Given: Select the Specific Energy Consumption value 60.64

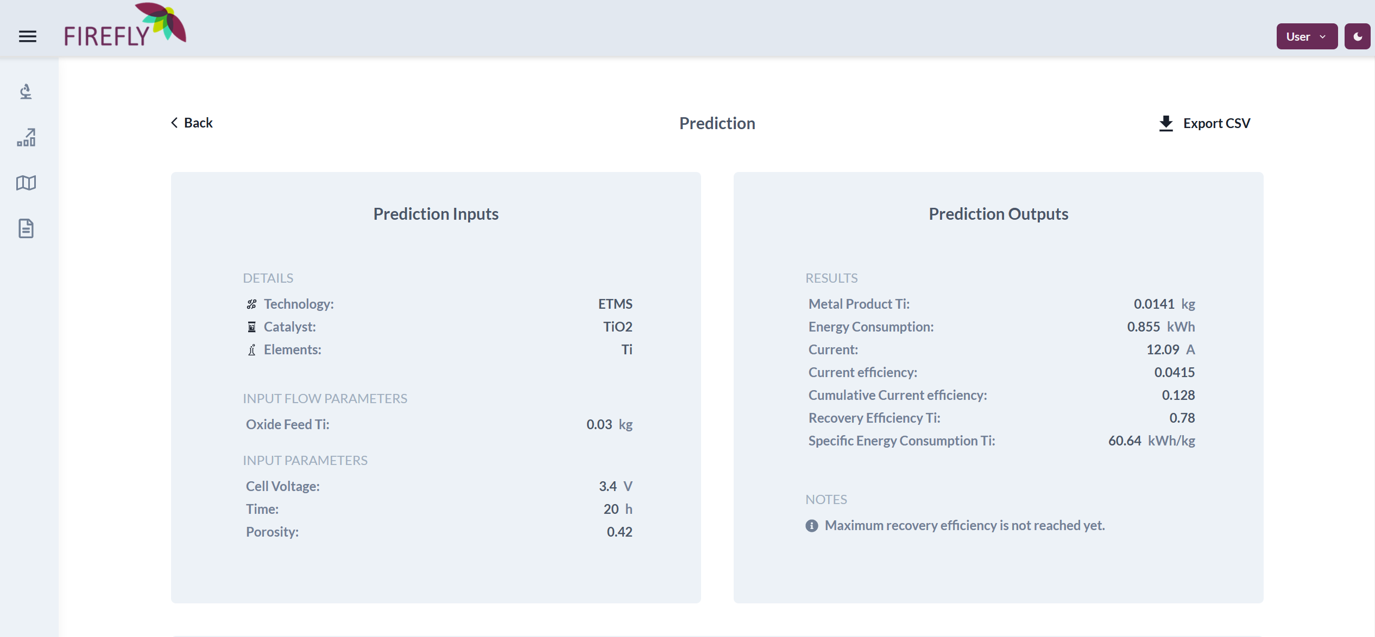Looking at the screenshot, I should pyautogui.click(x=1124, y=441).
